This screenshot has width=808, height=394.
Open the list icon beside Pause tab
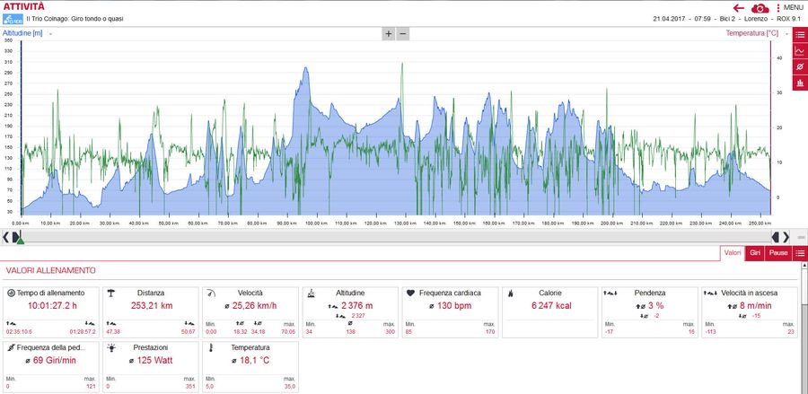coord(800,253)
